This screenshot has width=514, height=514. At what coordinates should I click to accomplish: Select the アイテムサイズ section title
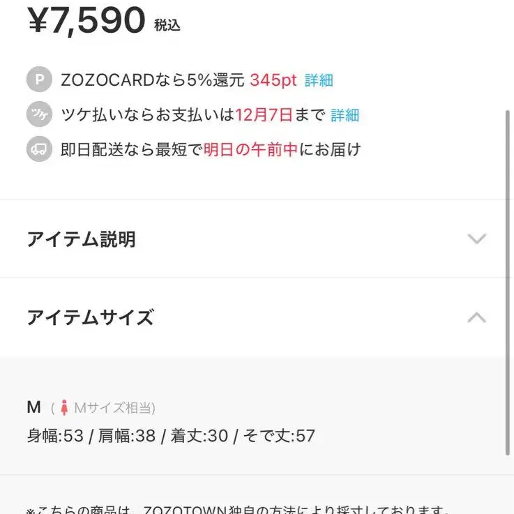(90, 317)
